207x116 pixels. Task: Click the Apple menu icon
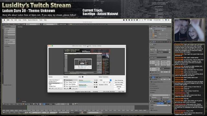click(x=4, y=20)
